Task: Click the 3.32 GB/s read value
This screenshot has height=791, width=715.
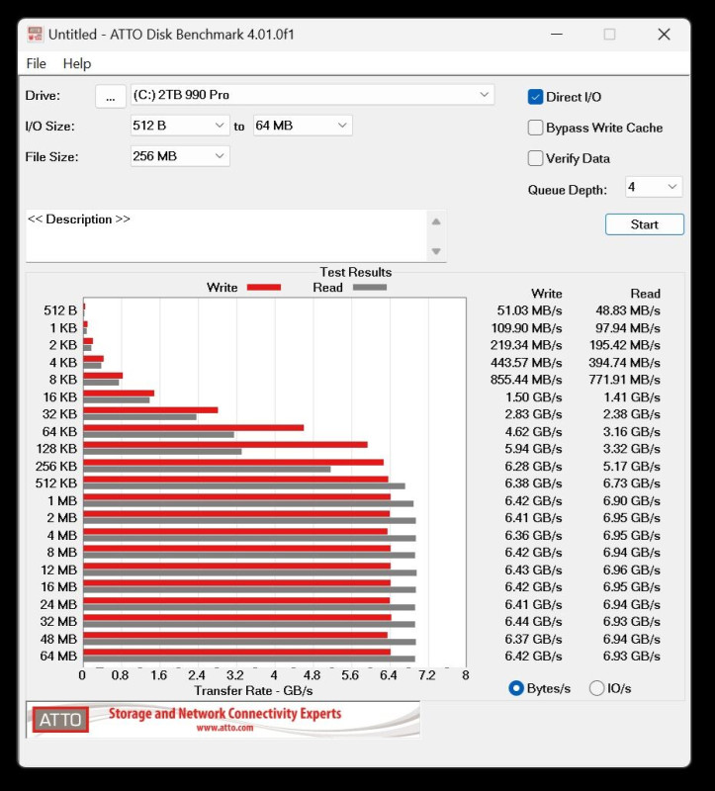Action: (x=632, y=449)
